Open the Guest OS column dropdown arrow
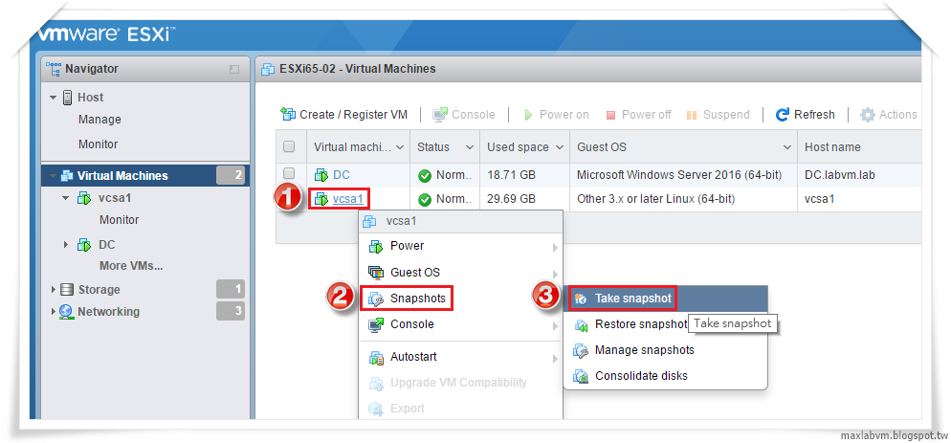 [787, 147]
